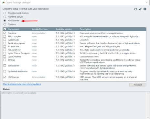Uncheck the Runtime component checkbox
This screenshot has width=150, height=119.
click(x=5, y=33)
